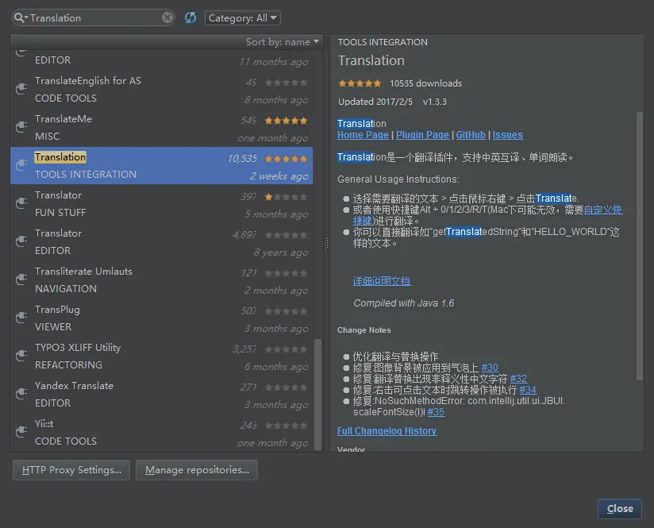Open the Issues link
The width and height of the screenshot is (654, 528).
coord(508,135)
